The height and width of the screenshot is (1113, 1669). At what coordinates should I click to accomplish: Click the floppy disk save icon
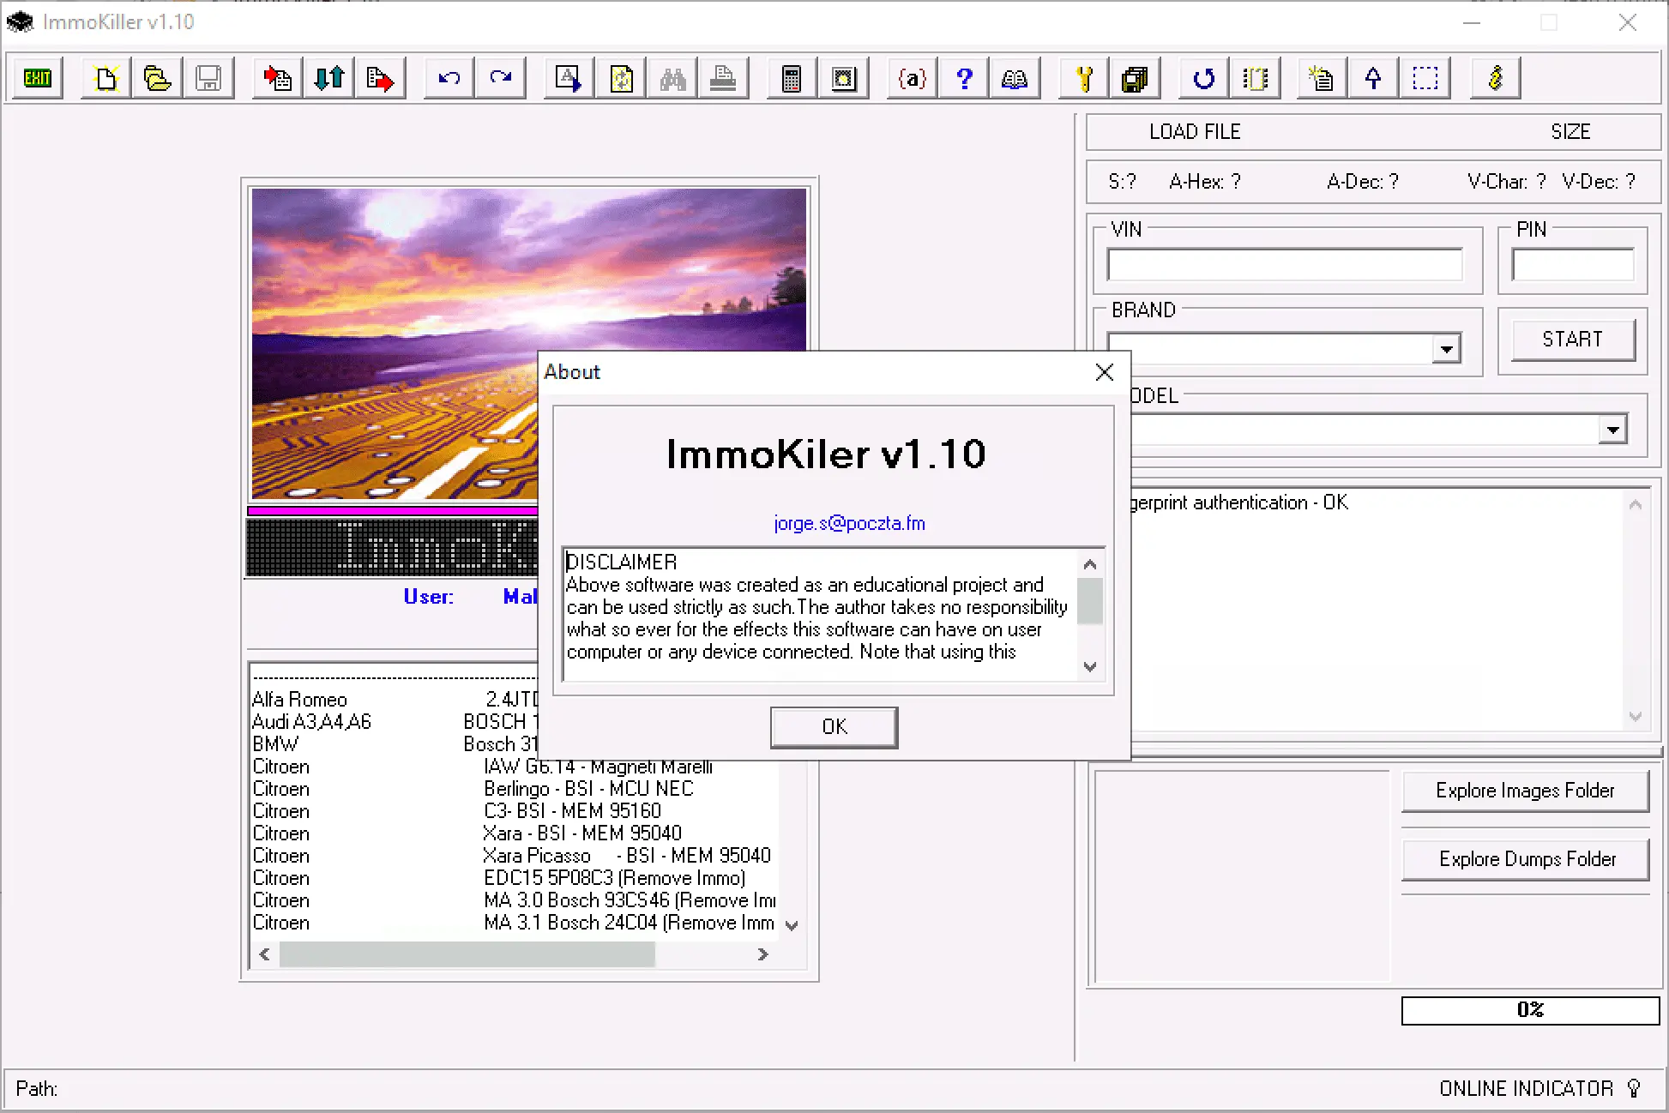click(208, 79)
